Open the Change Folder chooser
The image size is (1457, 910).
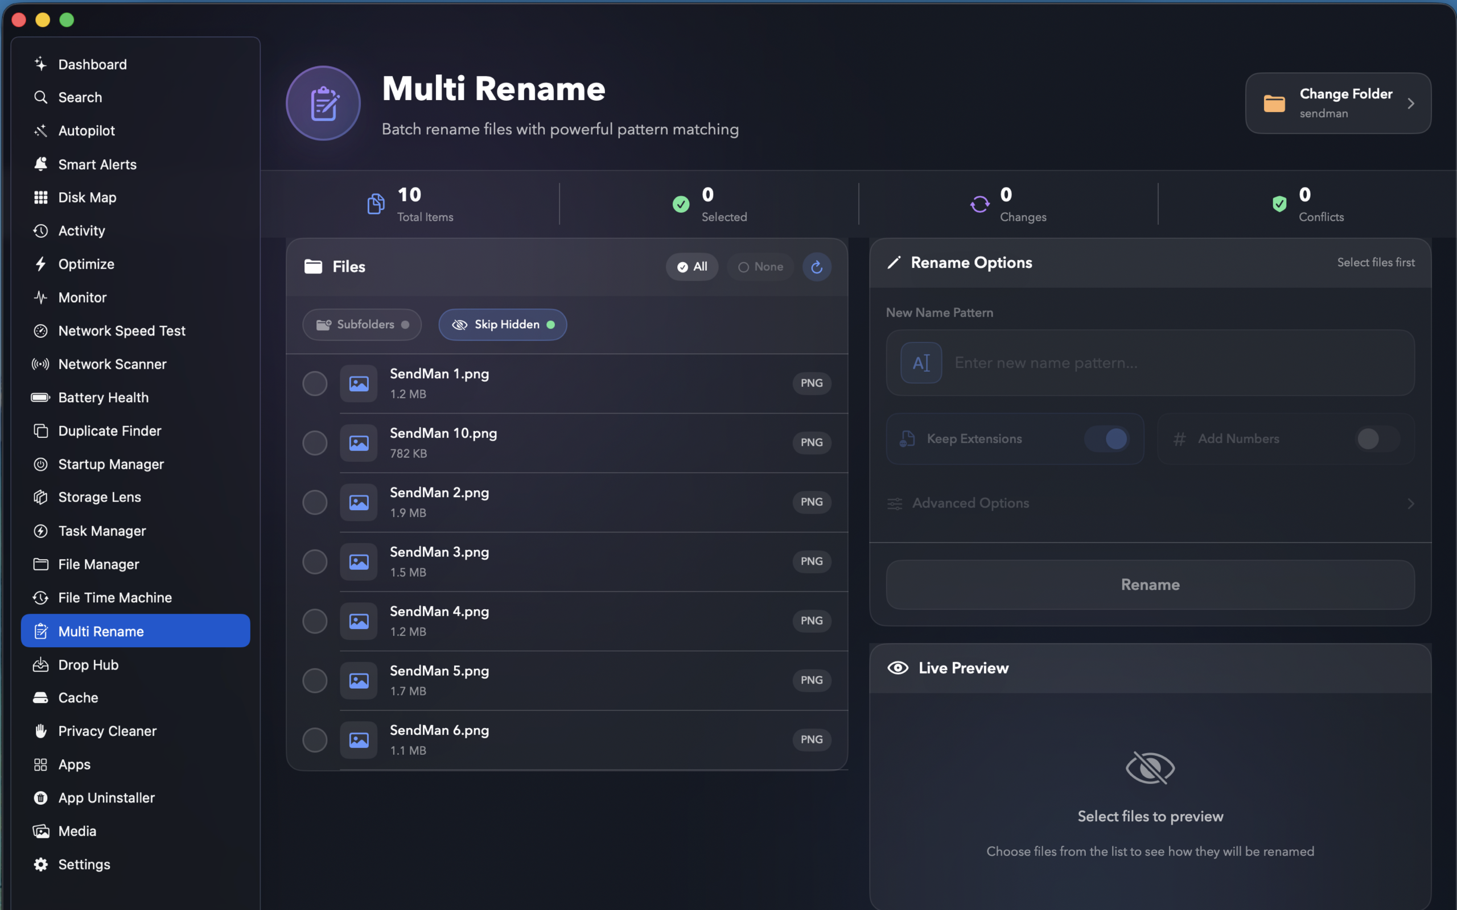coord(1338,103)
